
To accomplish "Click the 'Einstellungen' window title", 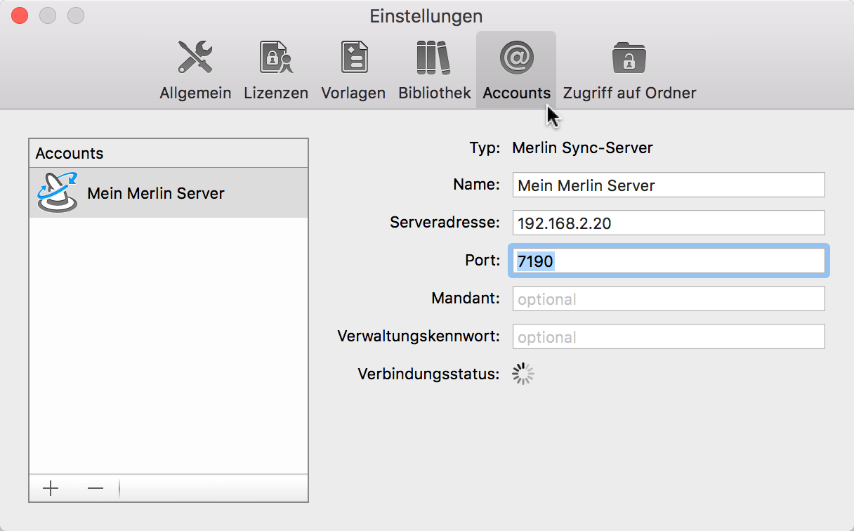I will [426, 15].
